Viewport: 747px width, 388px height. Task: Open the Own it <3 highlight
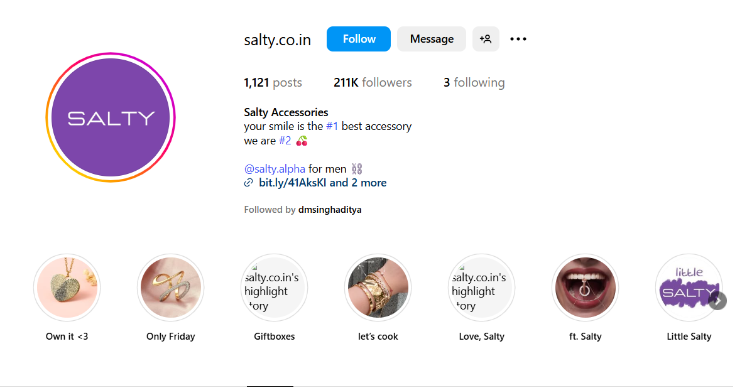pos(67,288)
